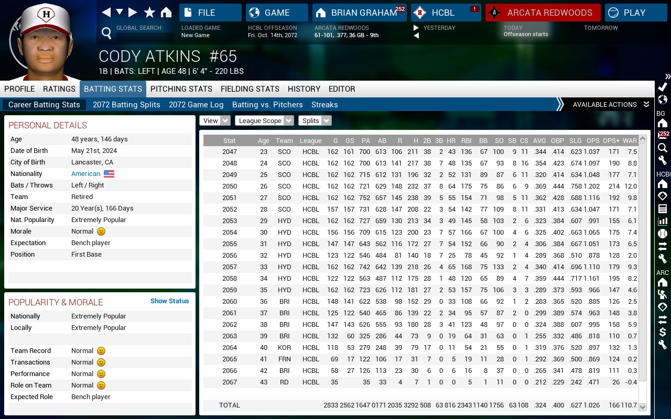Click the checkmark icon in the sidebar

click(663, 87)
